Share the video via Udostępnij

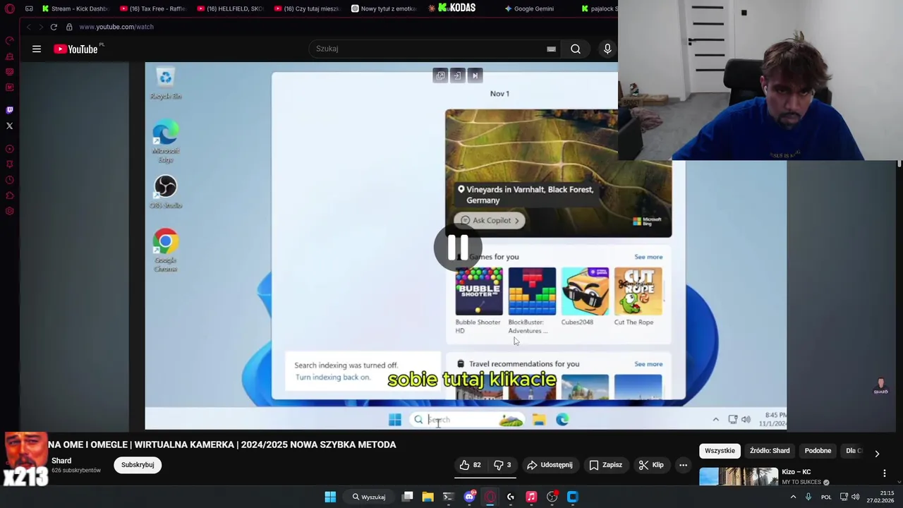click(550, 465)
